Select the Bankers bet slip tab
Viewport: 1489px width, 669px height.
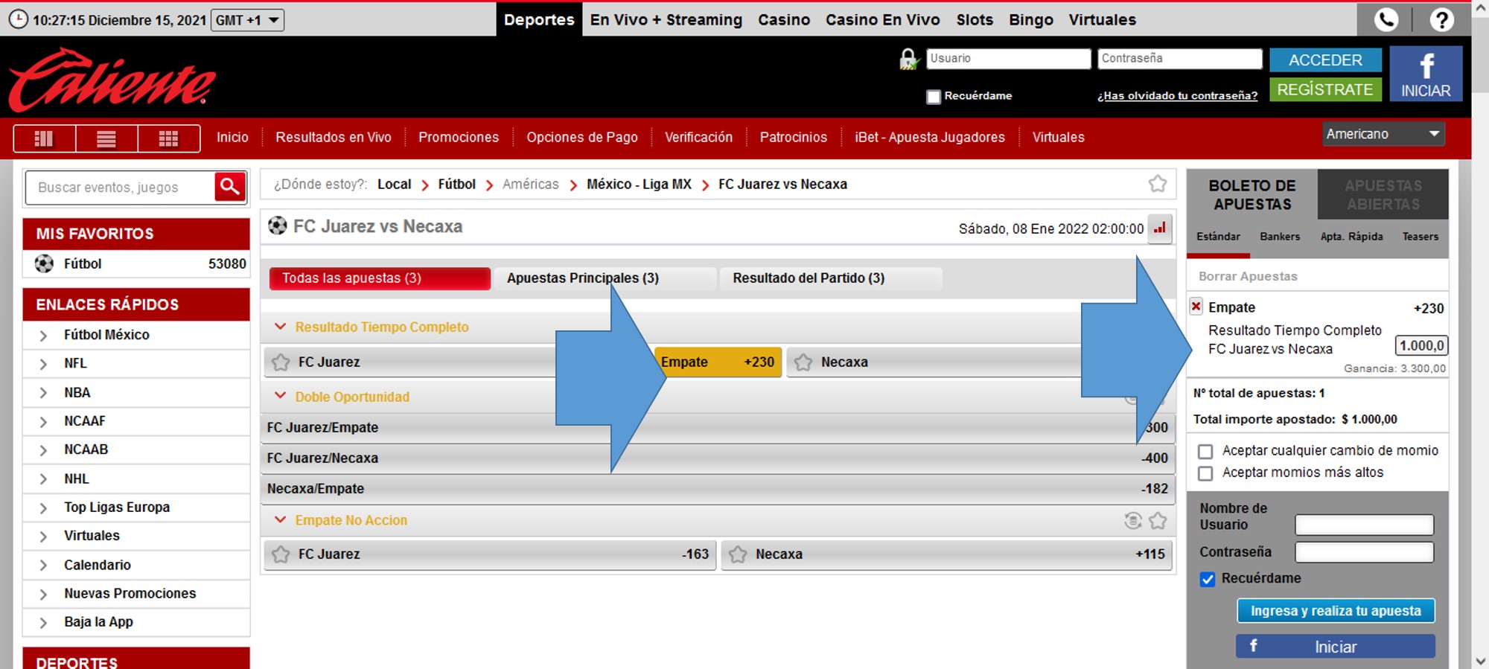coord(1280,237)
